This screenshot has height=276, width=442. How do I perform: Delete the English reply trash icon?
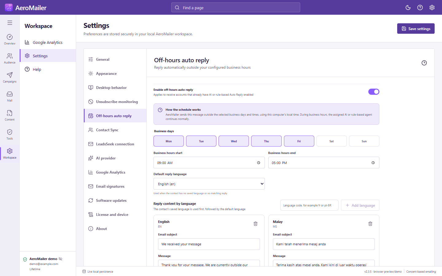click(255, 224)
